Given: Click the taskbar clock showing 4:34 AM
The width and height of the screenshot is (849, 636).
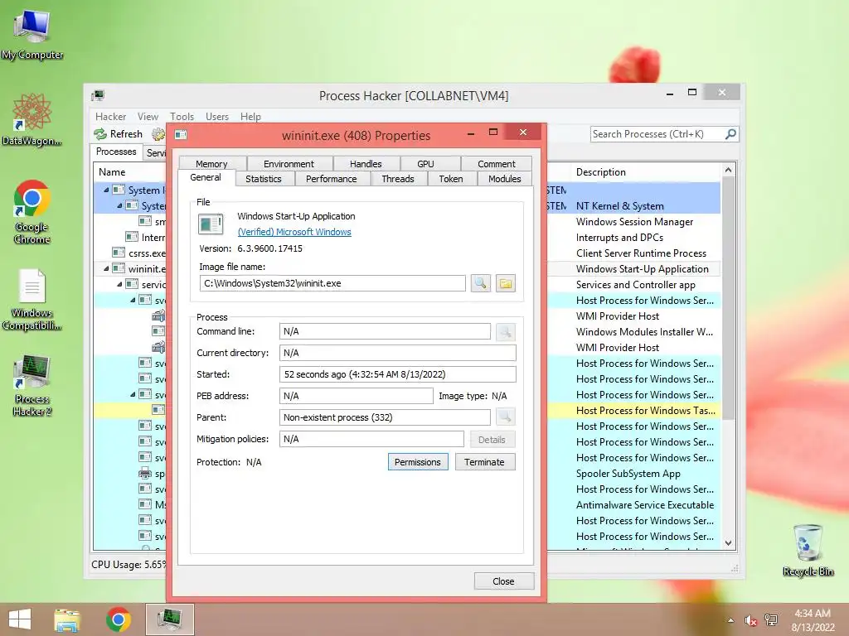Looking at the screenshot, I should pyautogui.click(x=813, y=620).
